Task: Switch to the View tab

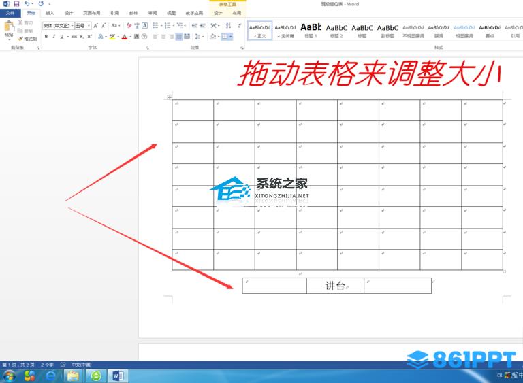Action: coord(171,13)
